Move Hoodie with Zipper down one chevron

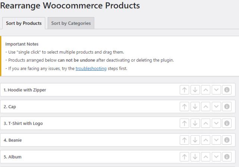[x=216, y=90]
